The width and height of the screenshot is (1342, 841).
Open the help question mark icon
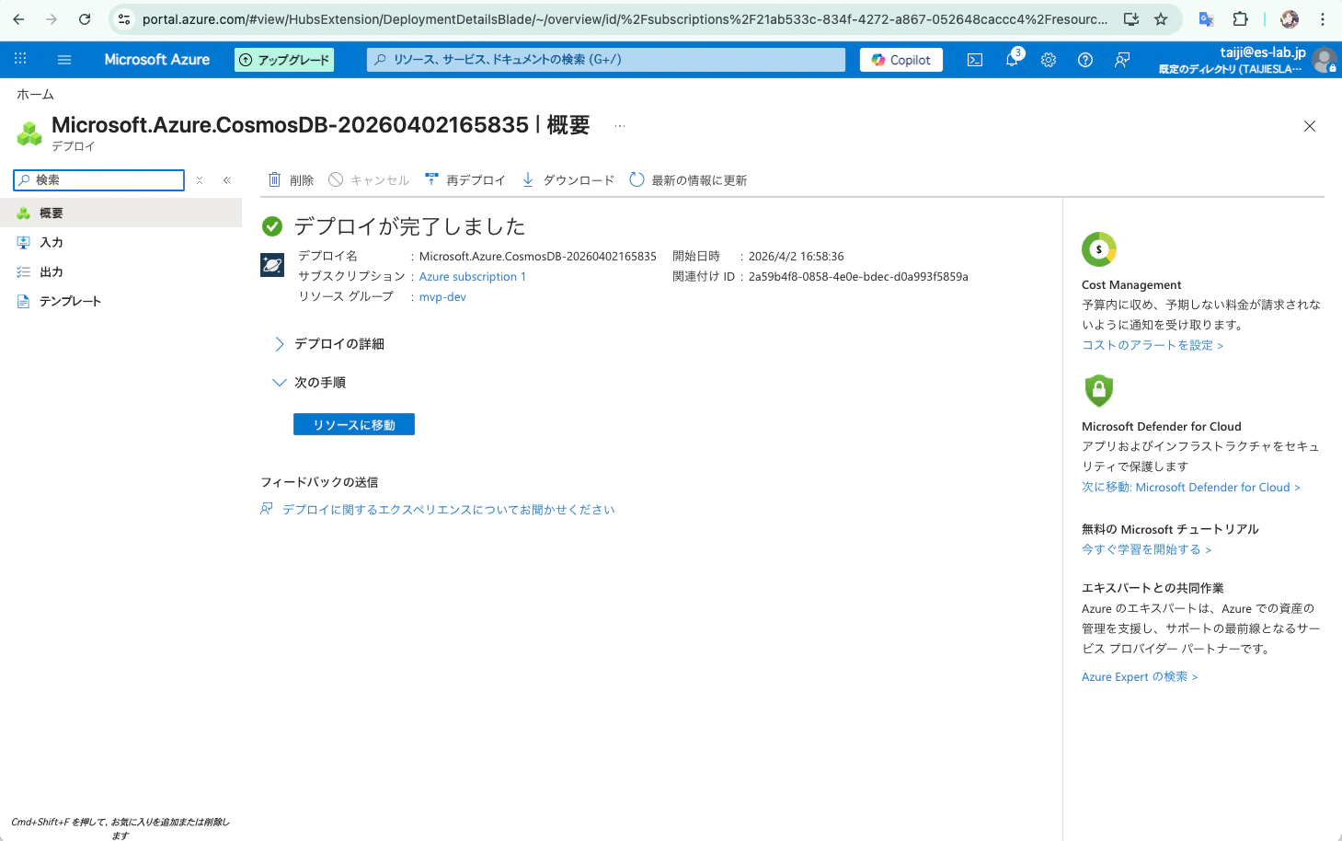[x=1085, y=60]
